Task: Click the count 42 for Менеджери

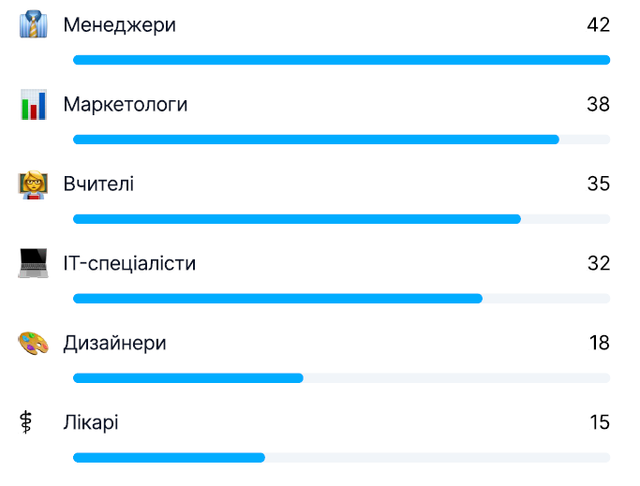Action: point(598,25)
